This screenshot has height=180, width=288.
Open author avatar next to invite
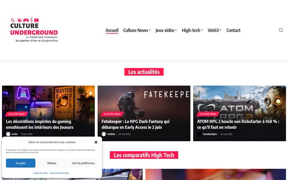point(8,134)
